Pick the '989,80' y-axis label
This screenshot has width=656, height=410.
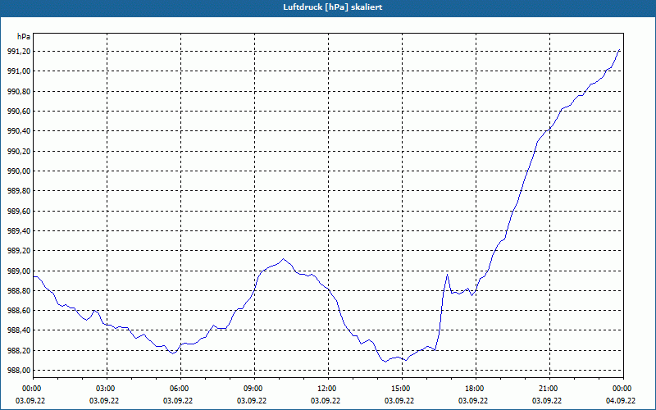click(19, 191)
